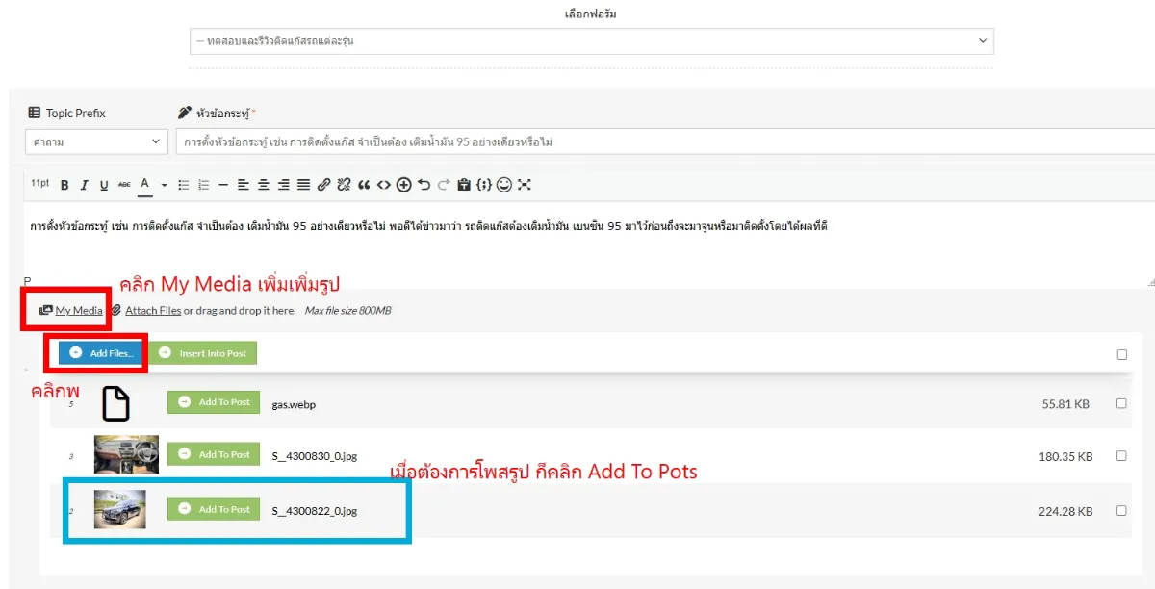1155x589 pixels.
Task: Insert a blockquote using quote icon
Action: [364, 185]
